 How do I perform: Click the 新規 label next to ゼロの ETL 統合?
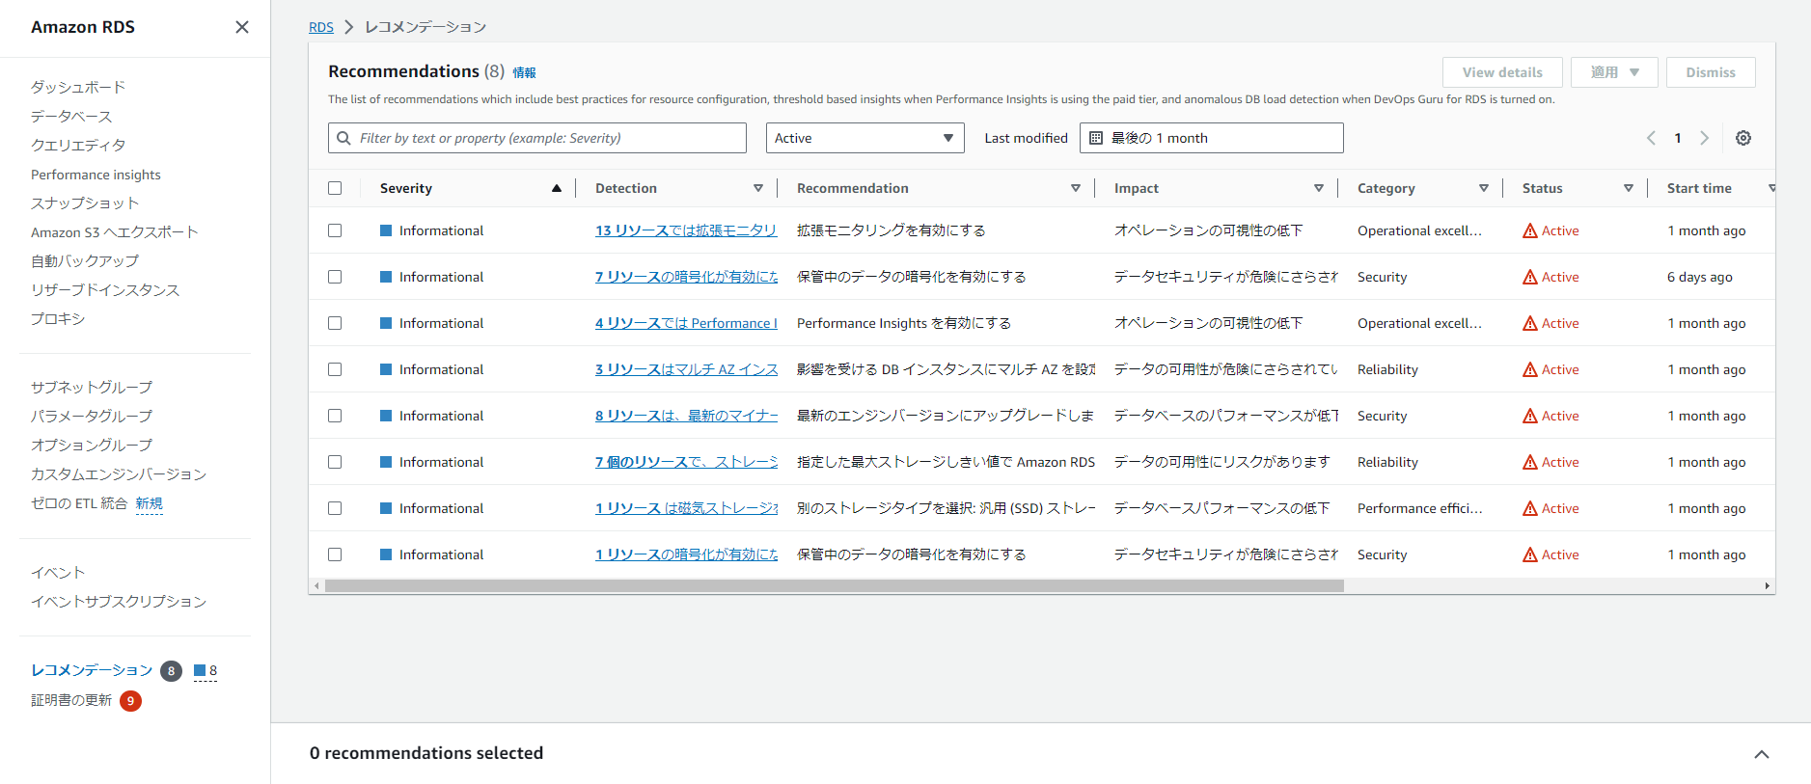tap(149, 503)
